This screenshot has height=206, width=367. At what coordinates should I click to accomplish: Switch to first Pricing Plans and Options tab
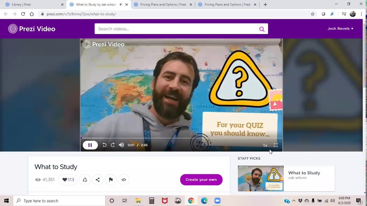coord(163,5)
